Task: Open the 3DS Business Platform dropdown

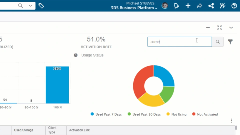Action: coord(134,8)
